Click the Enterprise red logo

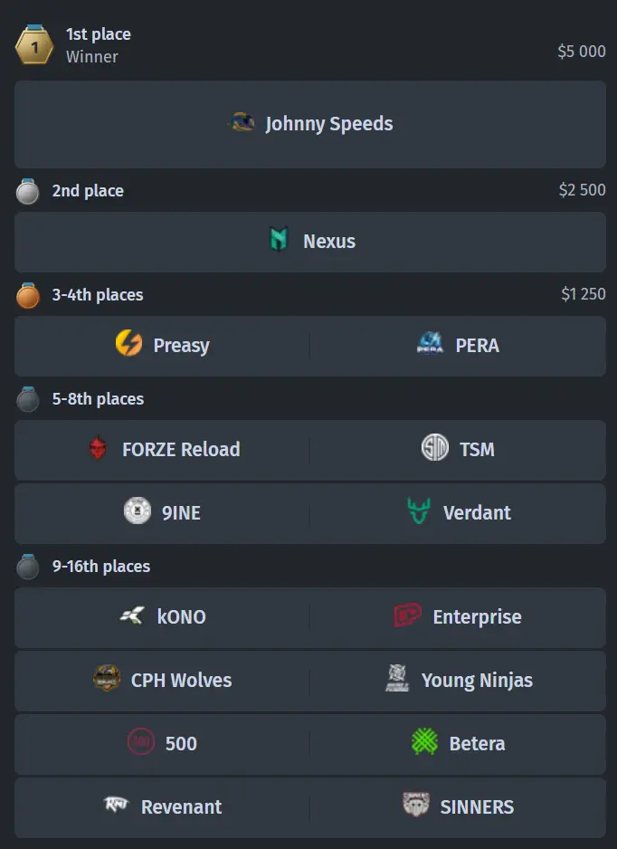point(407,615)
